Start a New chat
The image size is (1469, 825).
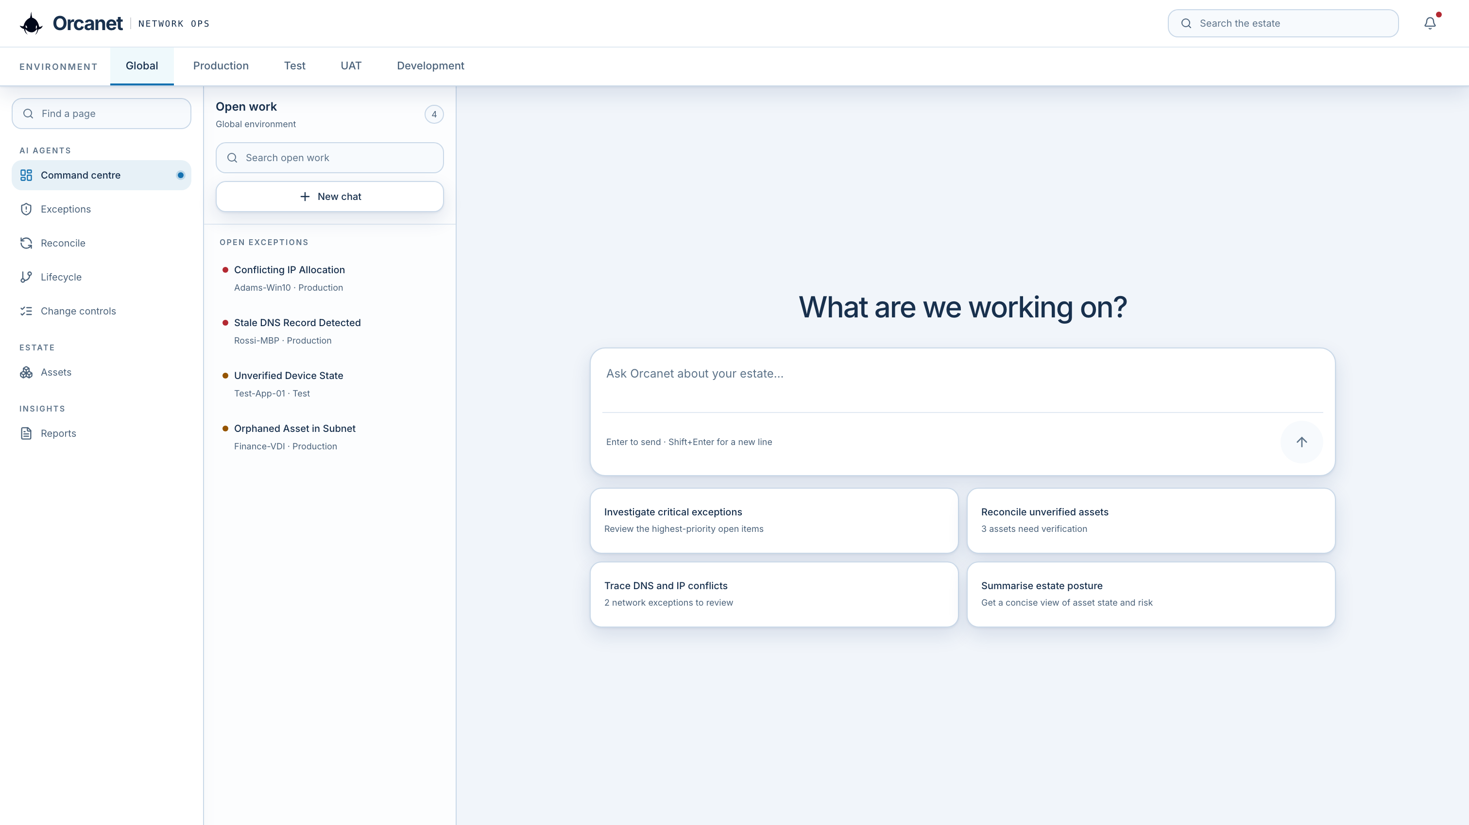(x=330, y=197)
